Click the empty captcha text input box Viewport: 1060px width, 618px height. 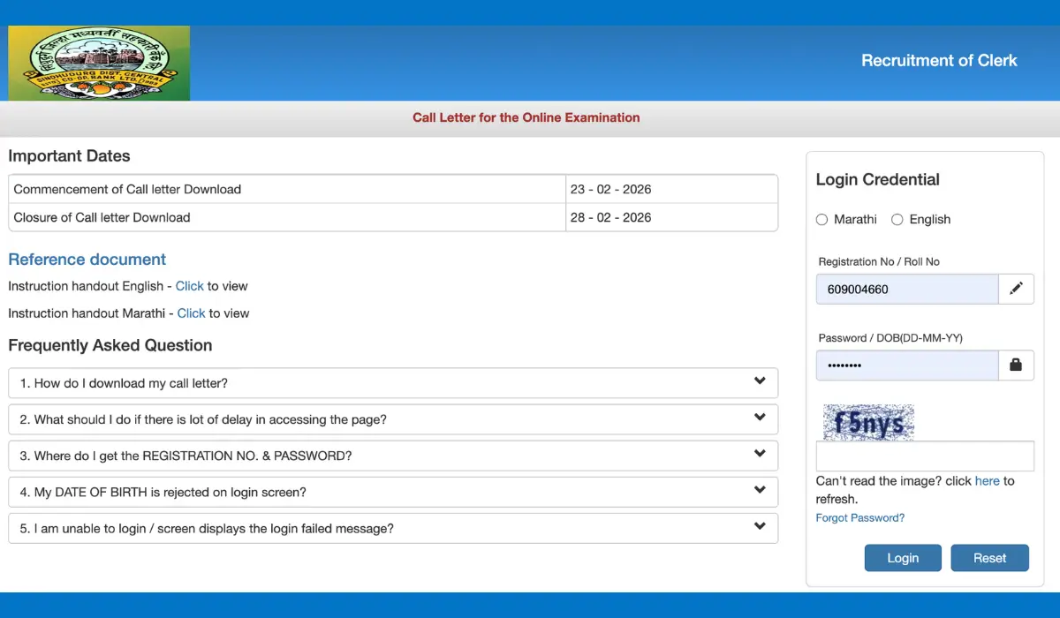(924, 456)
